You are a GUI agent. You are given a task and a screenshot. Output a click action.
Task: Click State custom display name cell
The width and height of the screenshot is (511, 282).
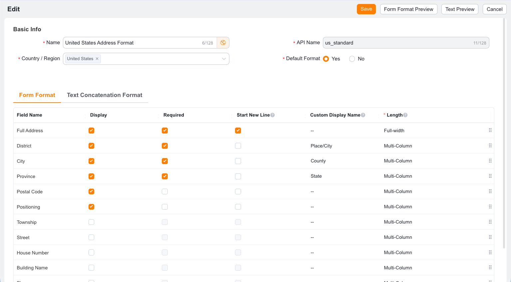tap(316, 176)
